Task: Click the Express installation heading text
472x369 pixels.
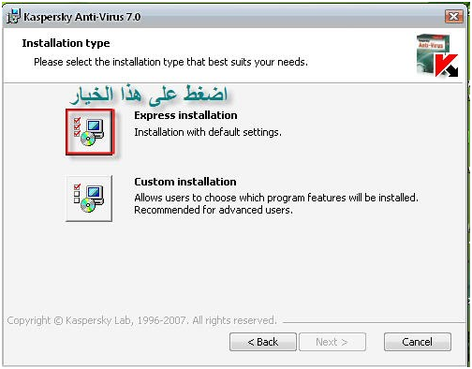Action: pyautogui.click(x=185, y=115)
